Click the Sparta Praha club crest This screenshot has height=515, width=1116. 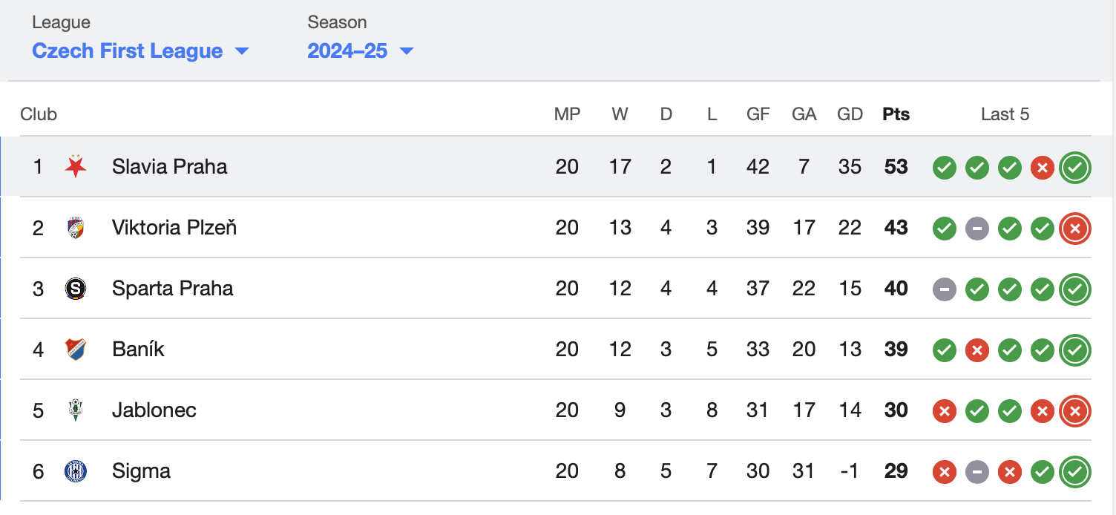point(75,288)
